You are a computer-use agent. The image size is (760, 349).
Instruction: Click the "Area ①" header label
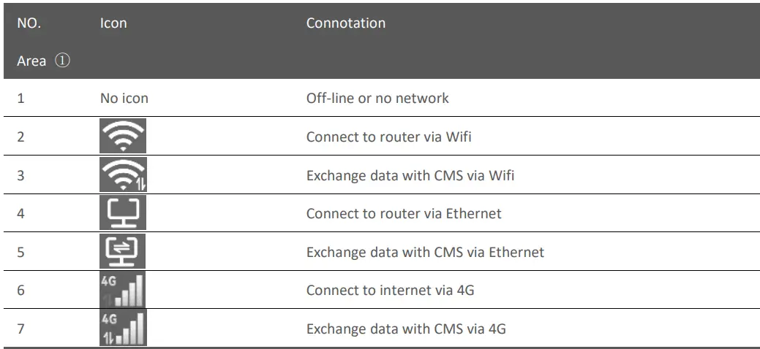[x=43, y=61]
